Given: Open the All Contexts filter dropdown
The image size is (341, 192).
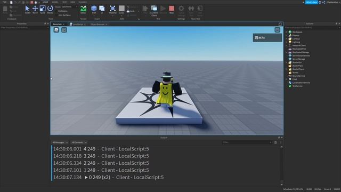Looking at the screenshot, I should point(79,142).
